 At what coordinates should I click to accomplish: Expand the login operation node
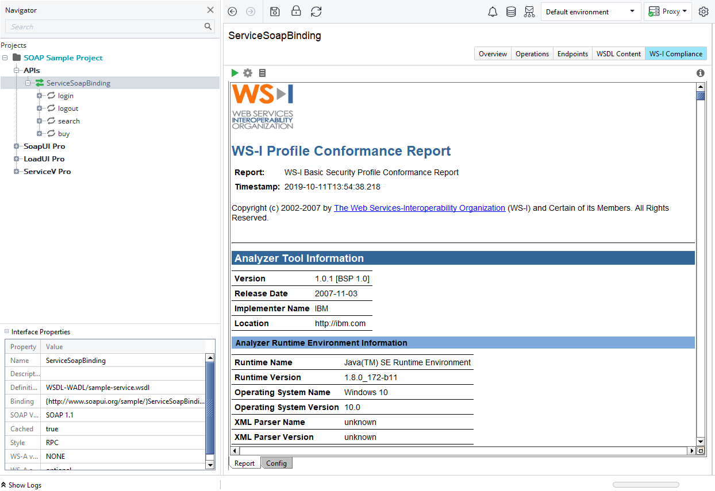tap(40, 95)
